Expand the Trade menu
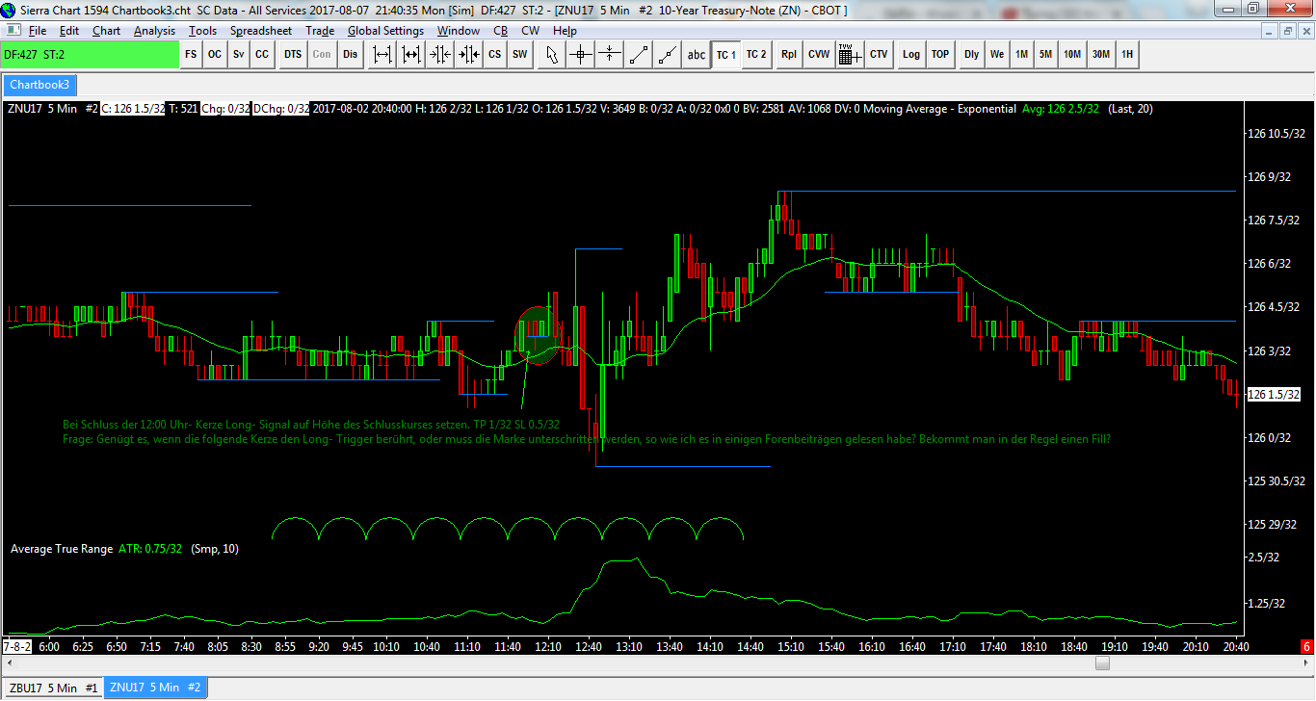Screen dimensions: 1316x701 (320, 31)
